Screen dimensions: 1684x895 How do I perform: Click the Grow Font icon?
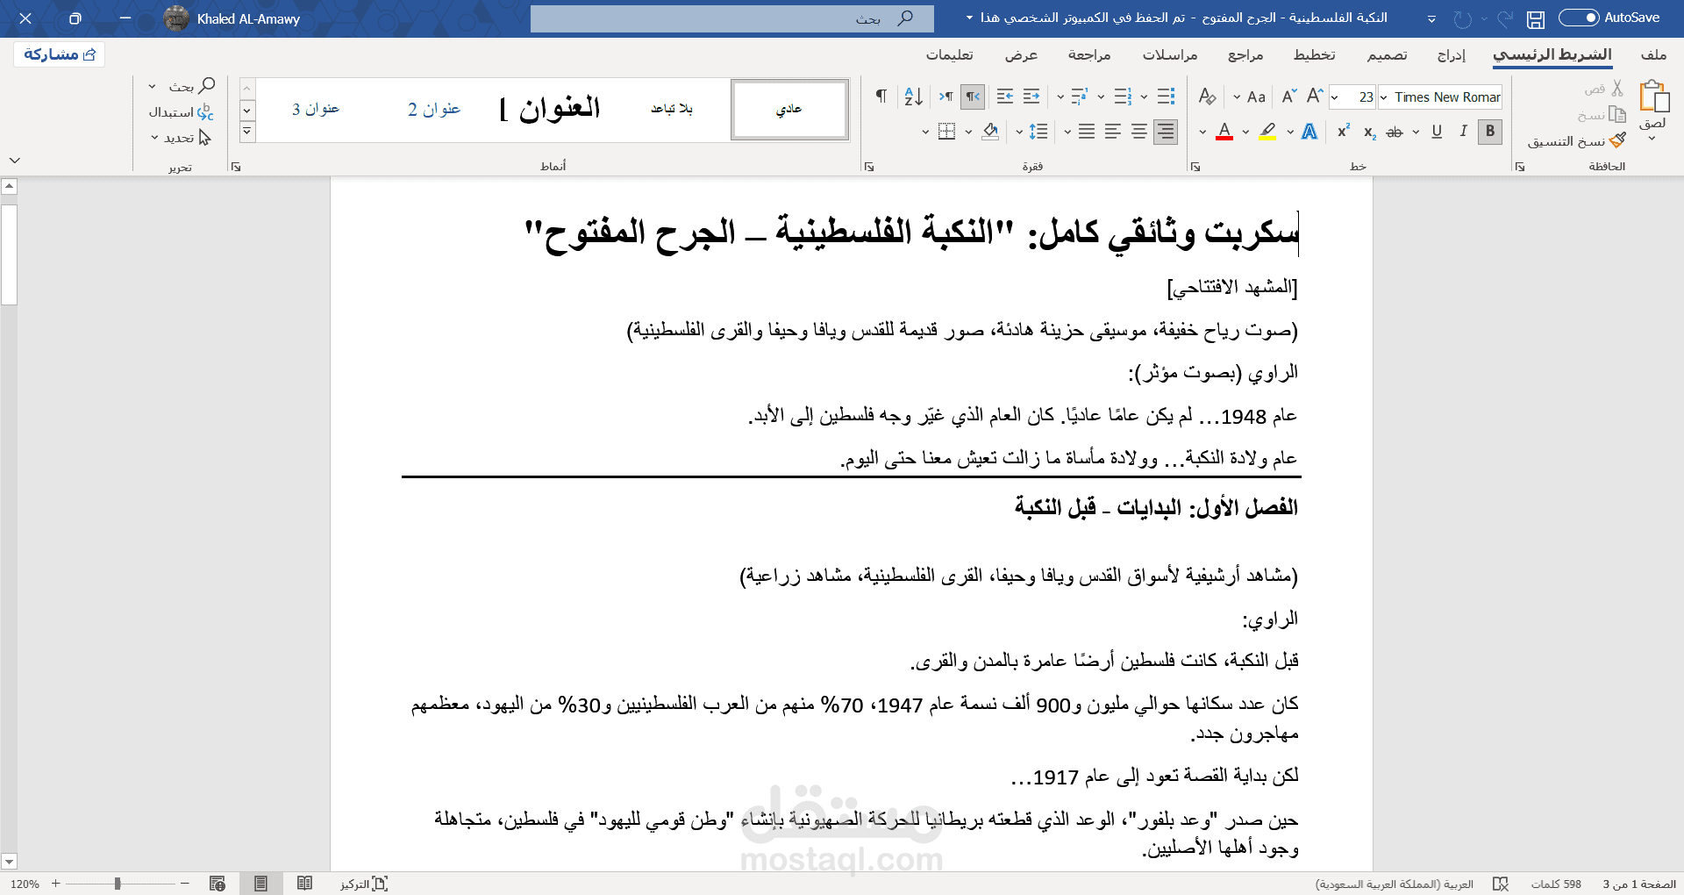(x=1315, y=97)
